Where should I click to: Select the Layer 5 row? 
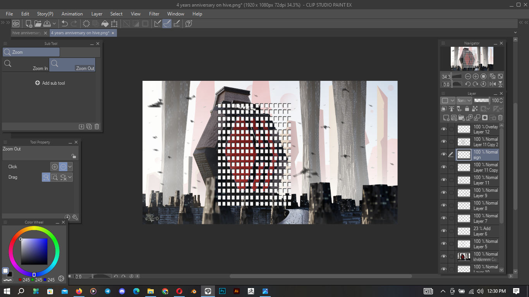coord(478,244)
